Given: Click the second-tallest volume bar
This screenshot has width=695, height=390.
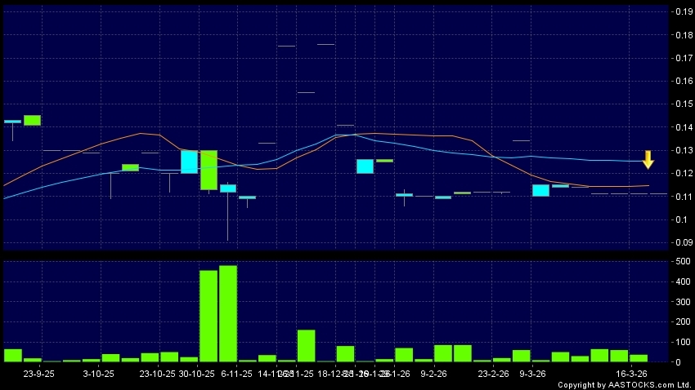Looking at the screenshot, I should pyautogui.click(x=208, y=316).
